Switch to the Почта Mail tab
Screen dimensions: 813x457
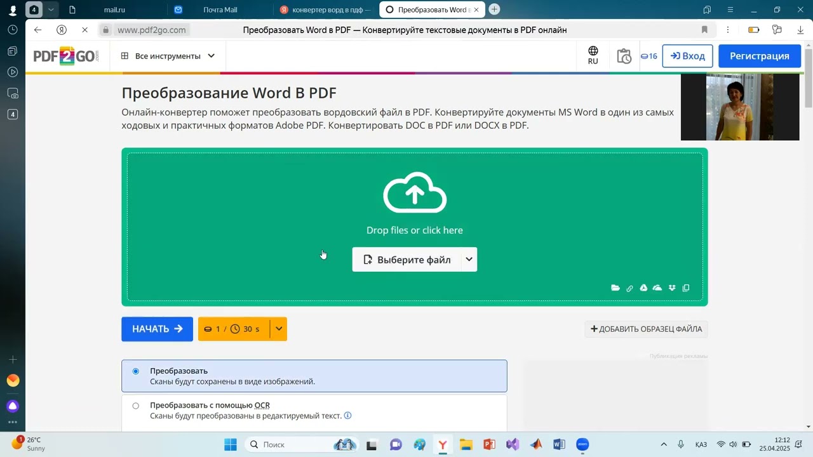pyautogui.click(x=220, y=10)
